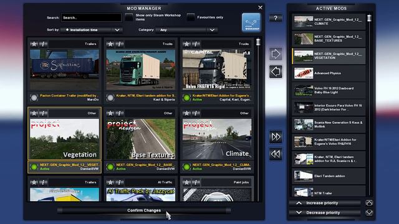Grab the Active Mods scrollbar handle
The image size is (399, 224).
click(369, 18)
